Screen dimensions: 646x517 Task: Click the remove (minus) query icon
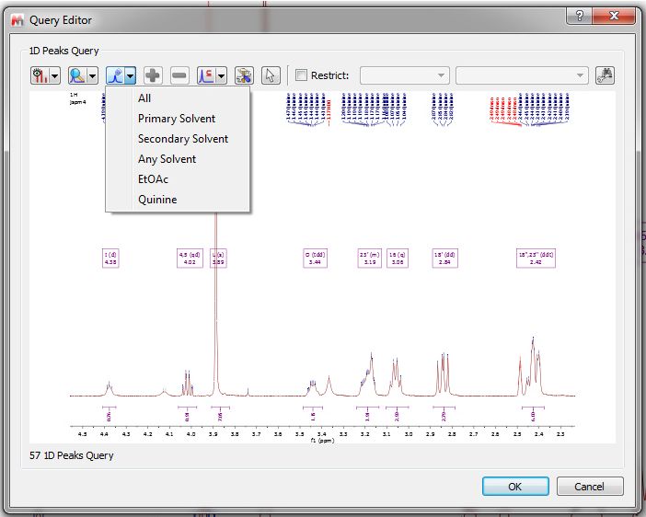pyautogui.click(x=179, y=75)
